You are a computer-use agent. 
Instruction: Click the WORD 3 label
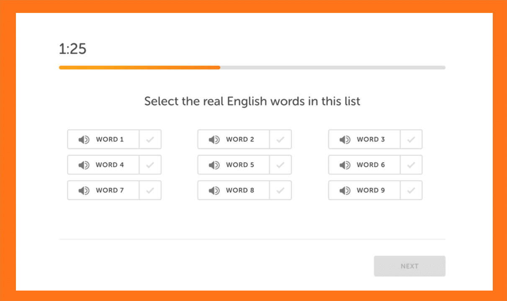(371, 139)
